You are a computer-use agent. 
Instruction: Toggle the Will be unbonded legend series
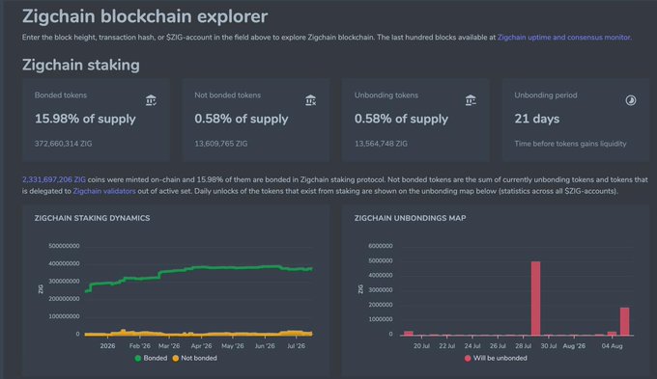tap(496, 358)
